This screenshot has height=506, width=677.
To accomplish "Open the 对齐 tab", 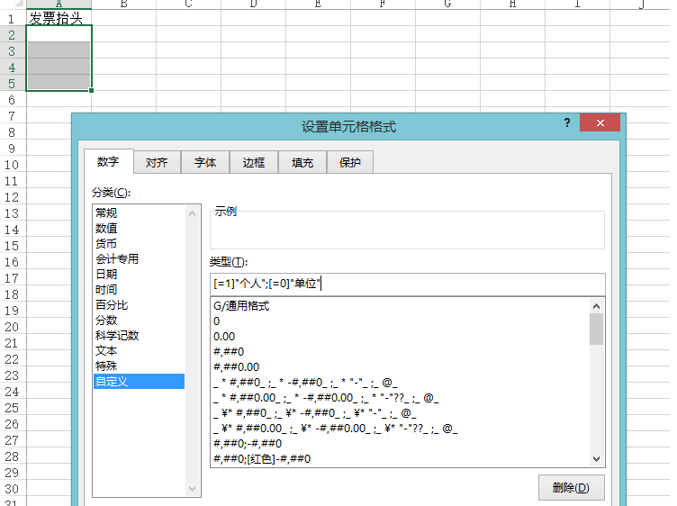I will (x=157, y=162).
